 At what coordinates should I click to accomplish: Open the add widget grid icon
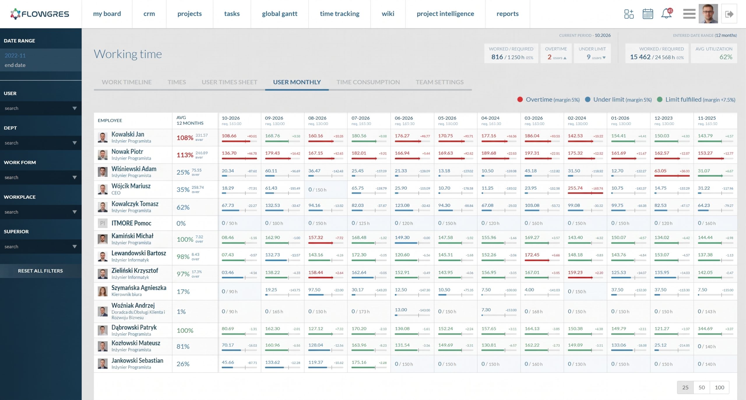[x=629, y=14]
